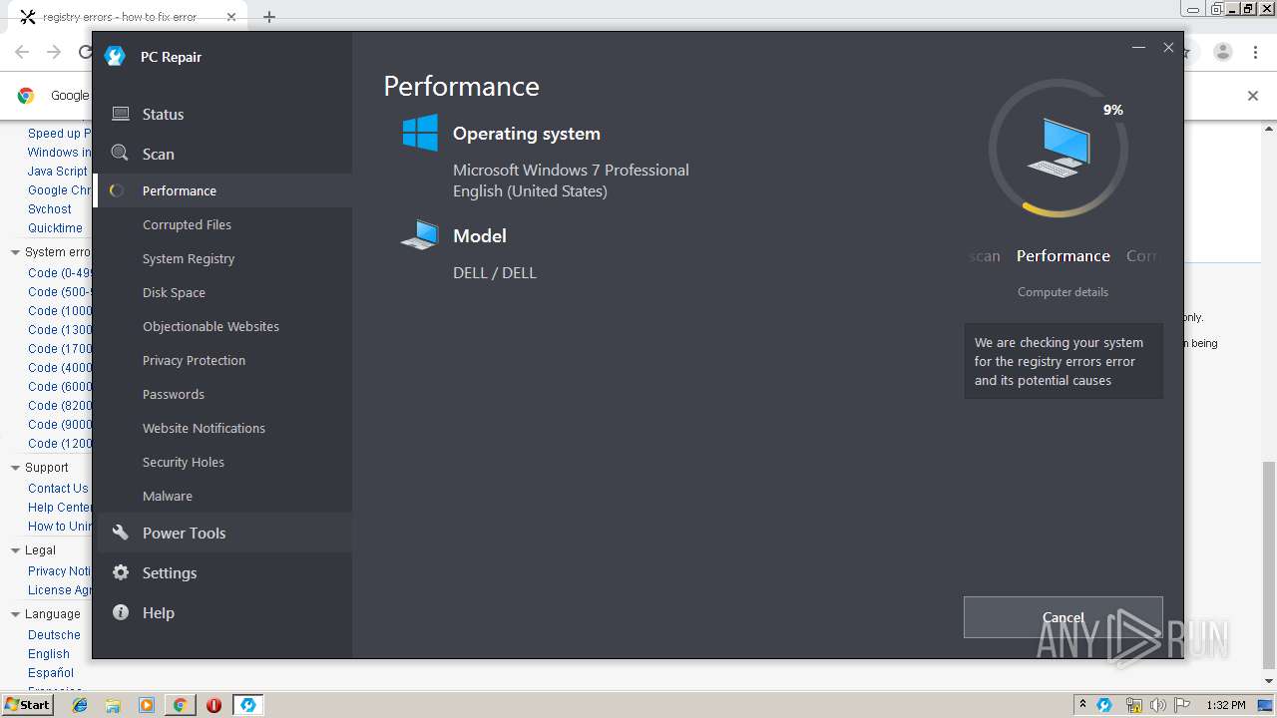Go to Privacy Protection item

[x=194, y=360]
